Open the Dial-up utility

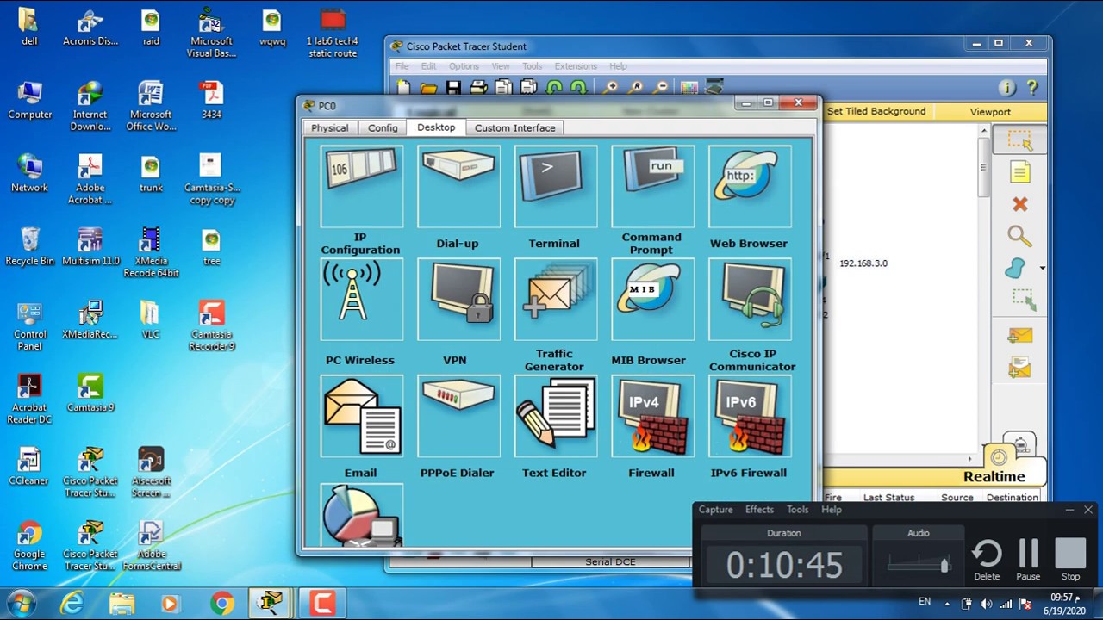tap(458, 186)
